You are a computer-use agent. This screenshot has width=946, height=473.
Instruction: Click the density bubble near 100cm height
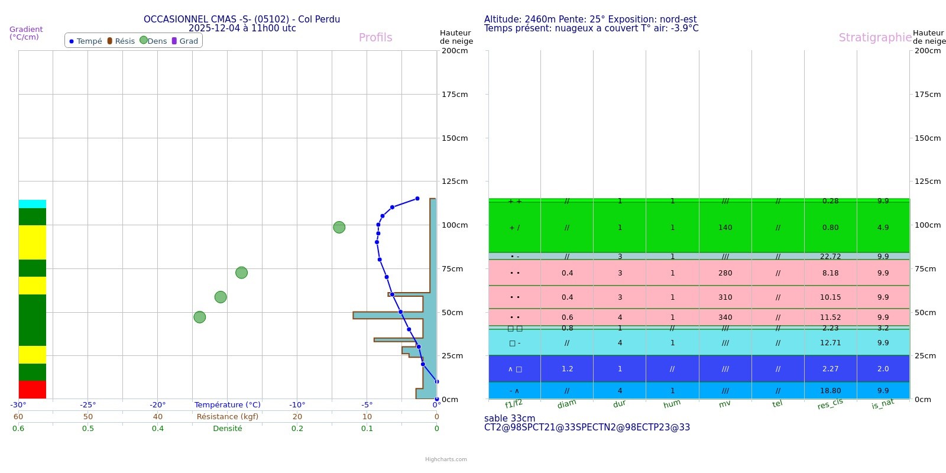[x=339, y=227]
